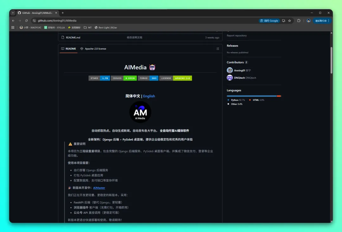Click the robot emoji beside AIMedia title
Image resolution: width=342 pixels, height=232 pixels.
pyautogui.click(x=152, y=67)
